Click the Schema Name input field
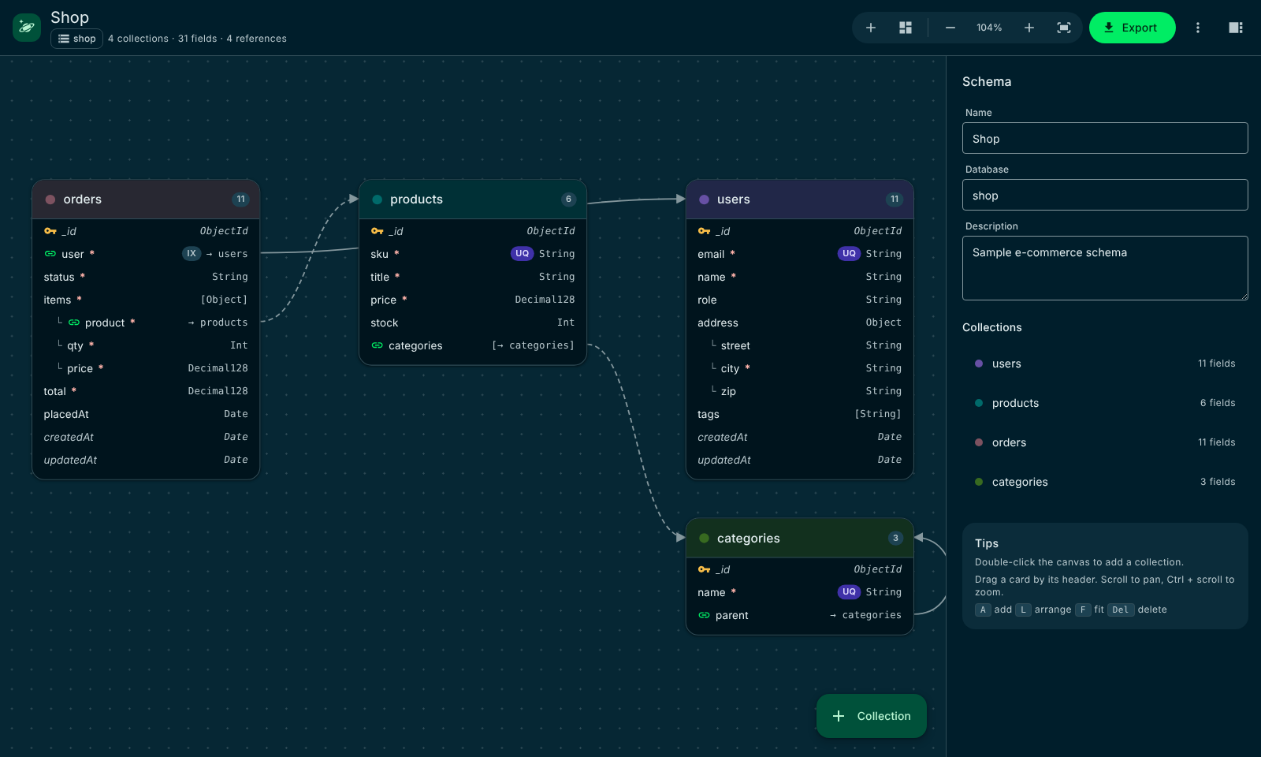The width and height of the screenshot is (1261, 757). (1105, 138)
